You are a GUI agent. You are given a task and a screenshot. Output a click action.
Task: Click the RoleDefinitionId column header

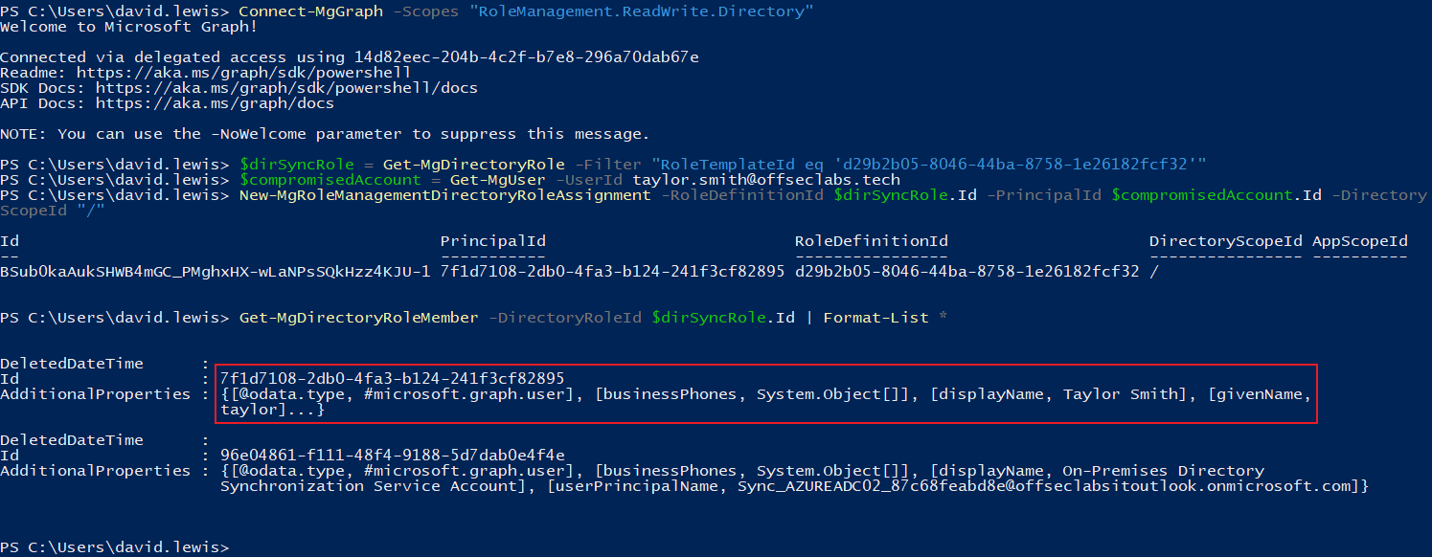coord(871,240)
